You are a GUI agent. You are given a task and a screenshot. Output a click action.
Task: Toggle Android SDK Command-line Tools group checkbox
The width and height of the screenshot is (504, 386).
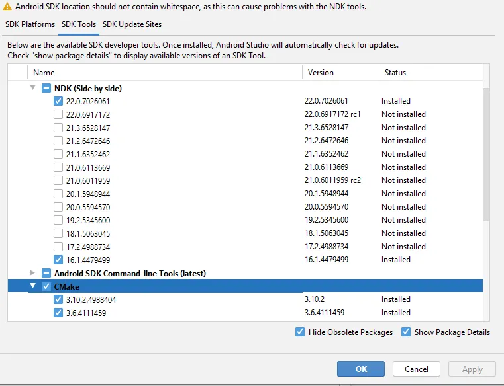point(46,273)
